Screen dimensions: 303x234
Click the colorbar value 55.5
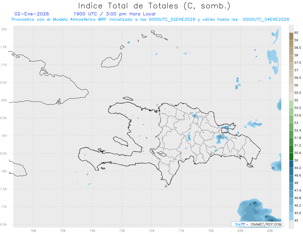click(x=297, y=93)
